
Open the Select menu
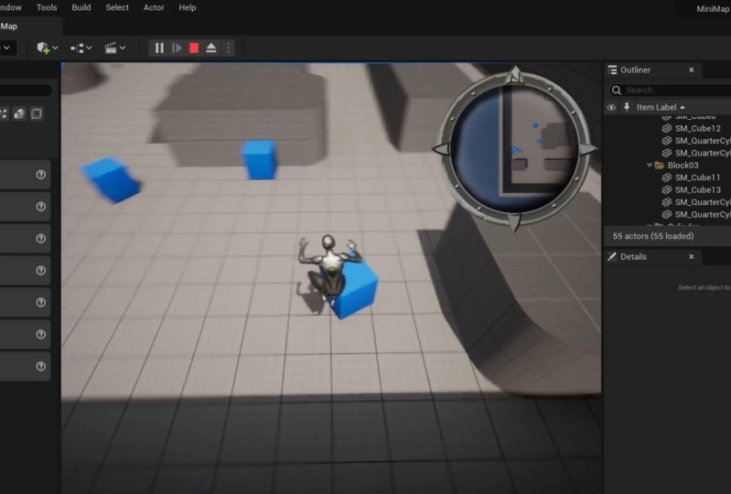pyautogui.click(x=117, y=7)
